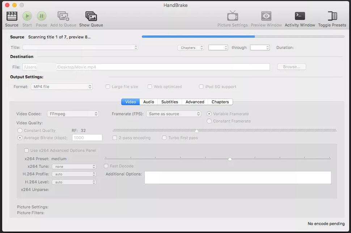Click the Browse... button
This screenshot has width=351, height=233.
(291, 67)
